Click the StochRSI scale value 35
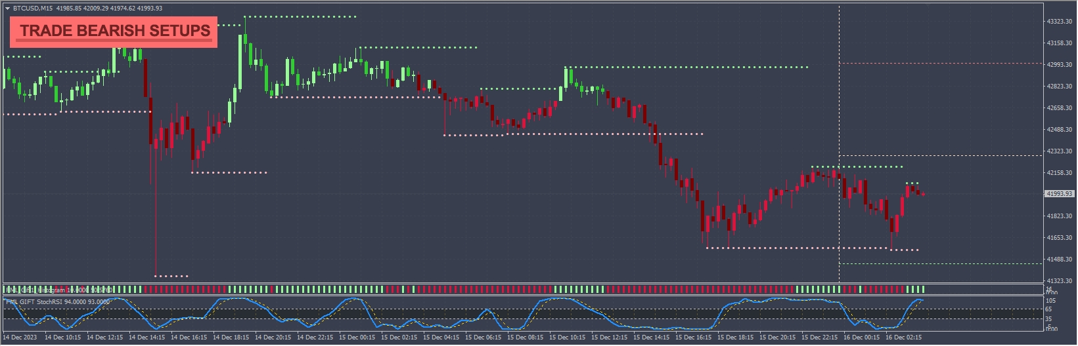Viewport: 1078px width, 346px height. [1049, 319]
